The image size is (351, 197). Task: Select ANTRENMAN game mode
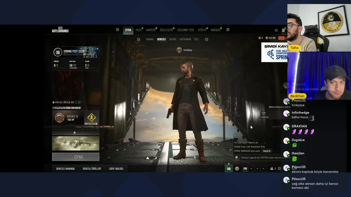click(x=185, y=39)
